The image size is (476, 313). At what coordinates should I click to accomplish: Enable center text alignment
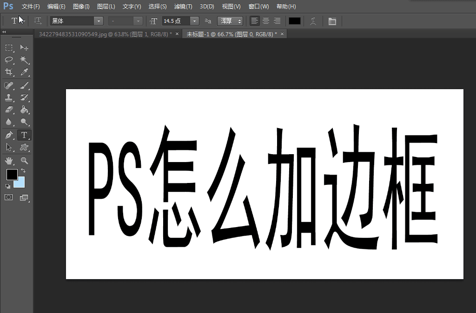point(265,21)
